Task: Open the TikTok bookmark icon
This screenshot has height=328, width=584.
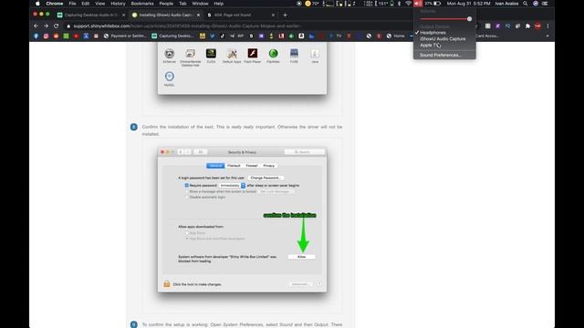Action: point(223,36)
